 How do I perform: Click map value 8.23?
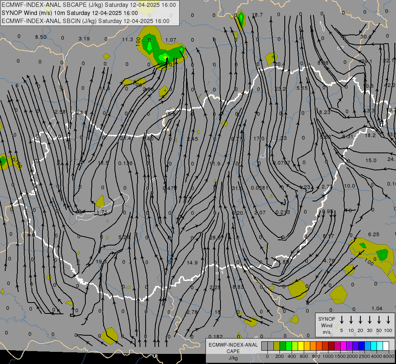point(324,112)
